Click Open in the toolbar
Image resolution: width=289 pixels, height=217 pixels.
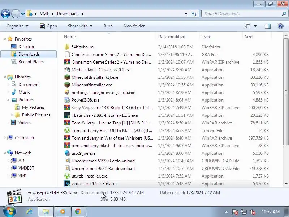point(48,26)
